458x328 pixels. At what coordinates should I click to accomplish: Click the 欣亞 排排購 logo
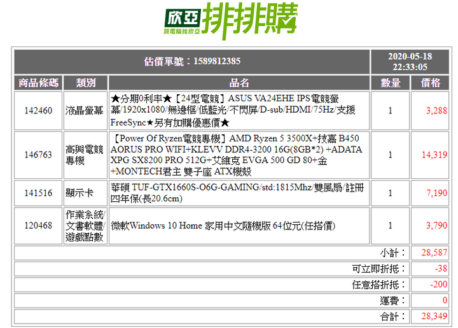[231, 20]
